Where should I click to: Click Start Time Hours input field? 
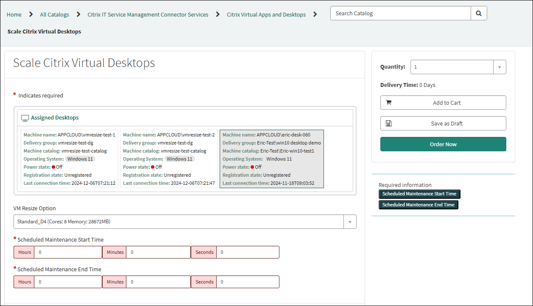[68, 252]
